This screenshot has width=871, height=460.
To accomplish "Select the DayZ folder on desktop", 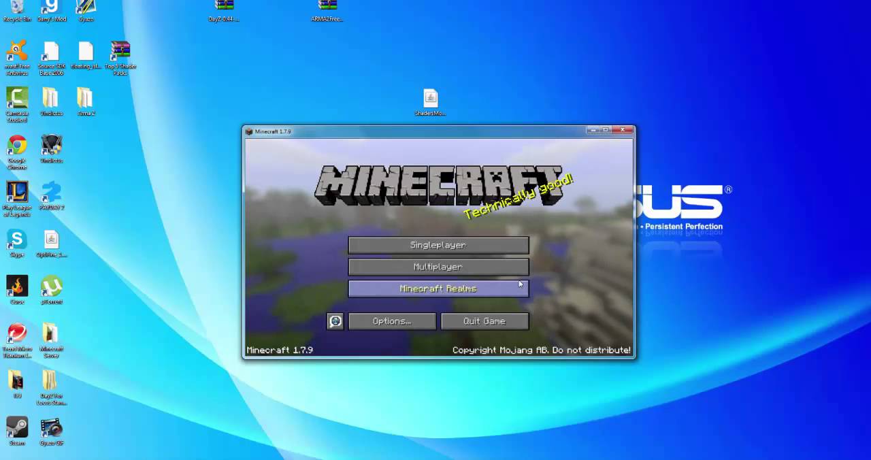I will click(x=51, y=387).
